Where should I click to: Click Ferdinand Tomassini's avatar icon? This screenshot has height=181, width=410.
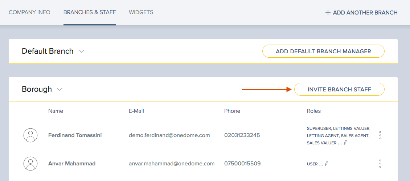tap(30, 135)
